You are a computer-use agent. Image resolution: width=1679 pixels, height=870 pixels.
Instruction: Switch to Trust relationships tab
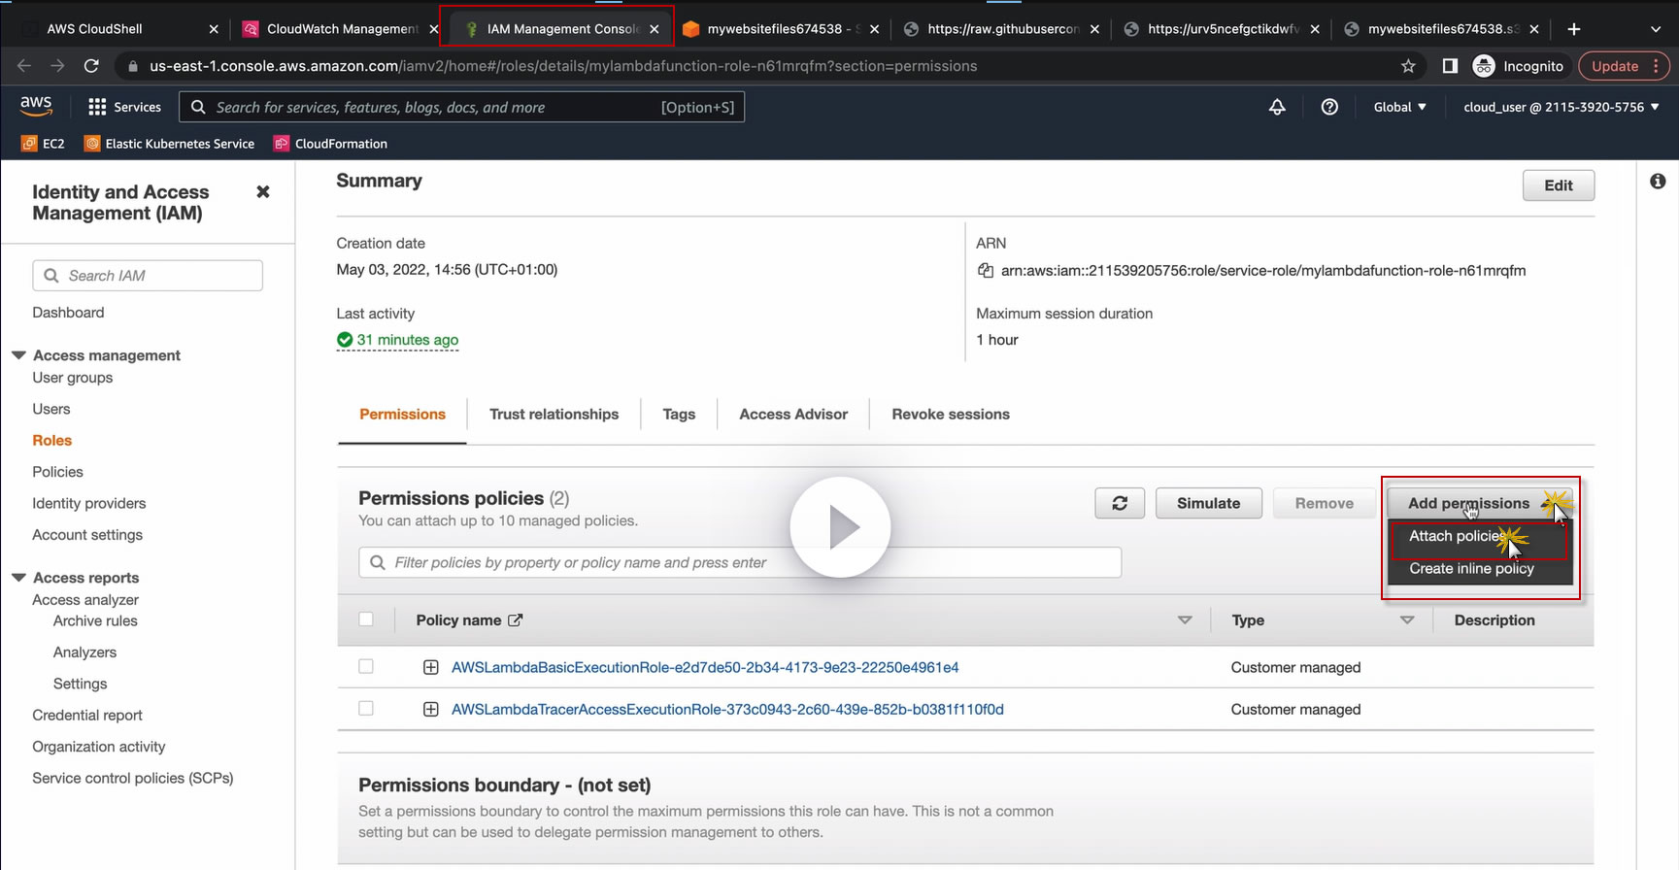click(554, 415)
